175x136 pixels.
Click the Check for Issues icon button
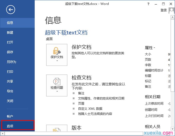(x=57, y=85)
